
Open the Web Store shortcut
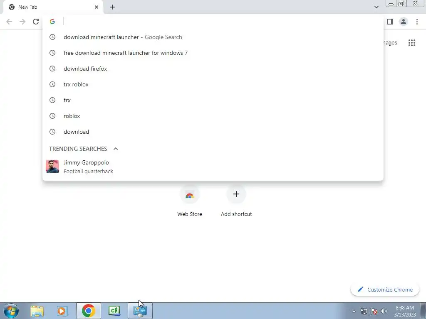tap(190, 200)
